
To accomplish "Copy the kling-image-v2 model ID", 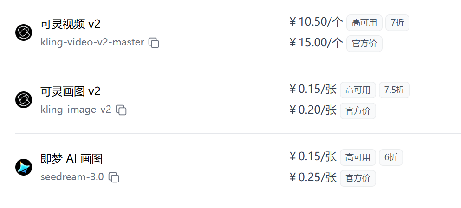I will coord(121,110).
